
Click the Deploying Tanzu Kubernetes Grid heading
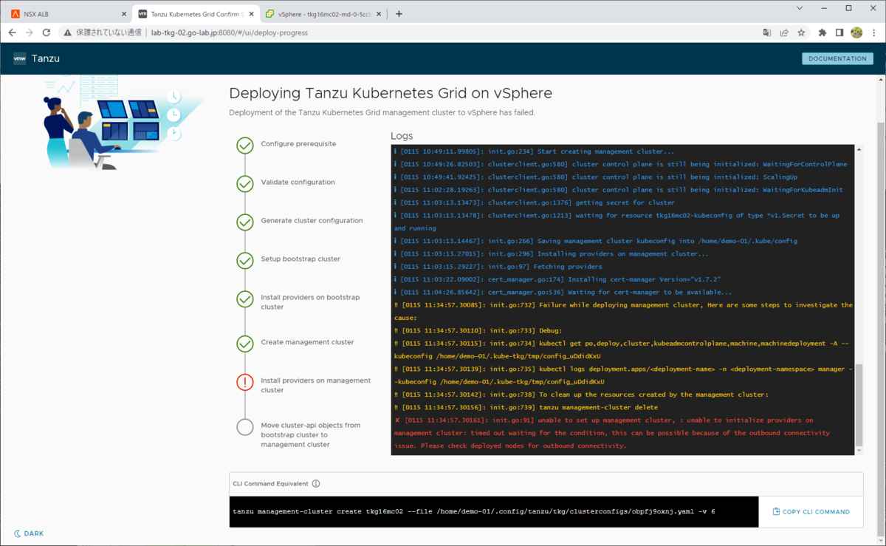point(391,93)
